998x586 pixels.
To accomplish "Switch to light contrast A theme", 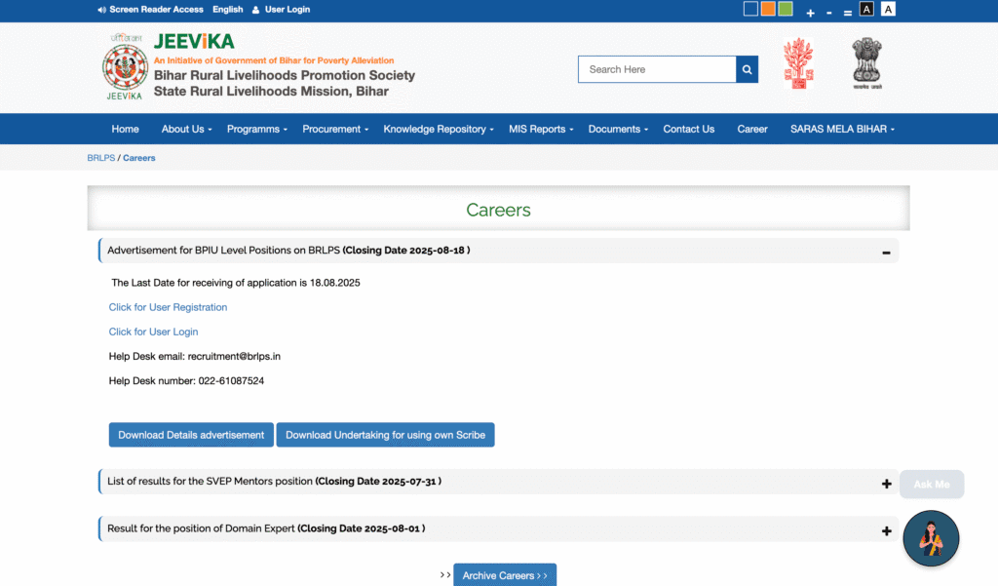I will (x=888, y=9).
